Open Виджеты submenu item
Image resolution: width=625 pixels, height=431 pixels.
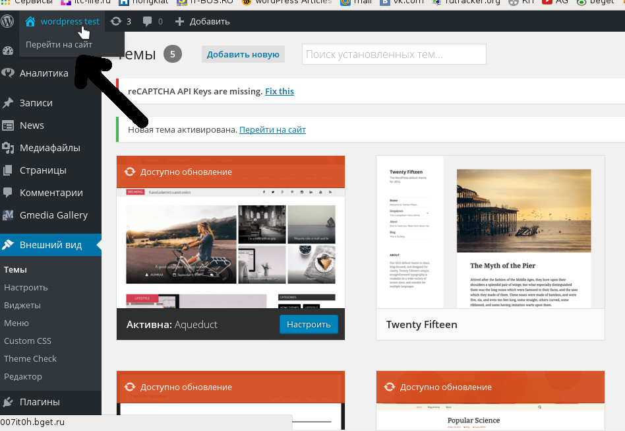[22, 306]
